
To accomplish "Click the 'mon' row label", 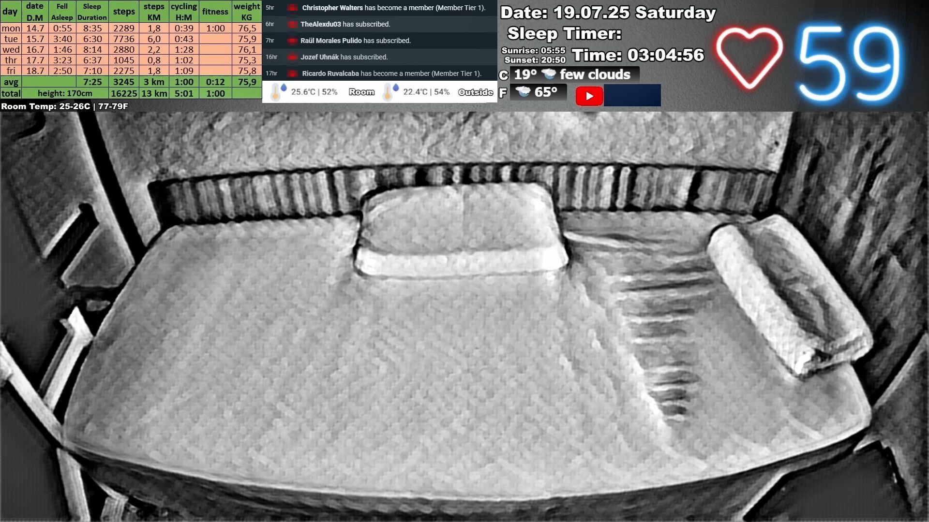I will pos(11,28).
